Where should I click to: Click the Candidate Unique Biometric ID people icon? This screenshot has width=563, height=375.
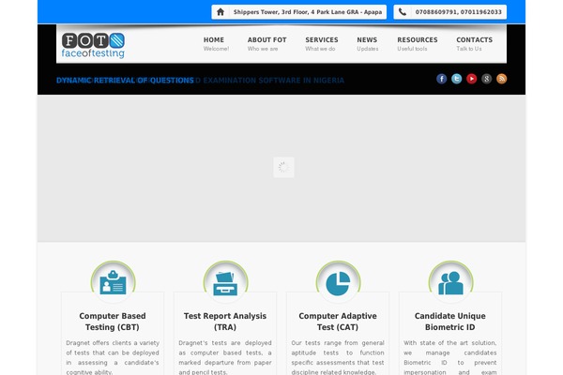pyautogui.click(x=450, y=283)
